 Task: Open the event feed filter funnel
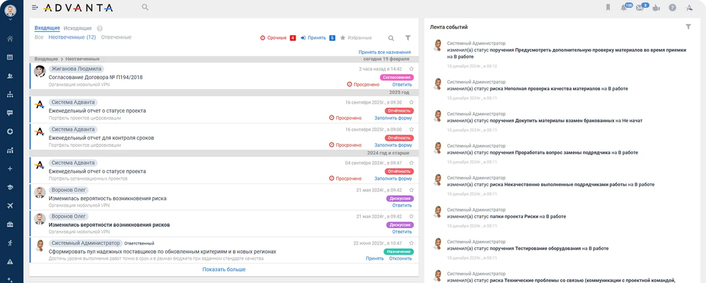click(688, 27)
